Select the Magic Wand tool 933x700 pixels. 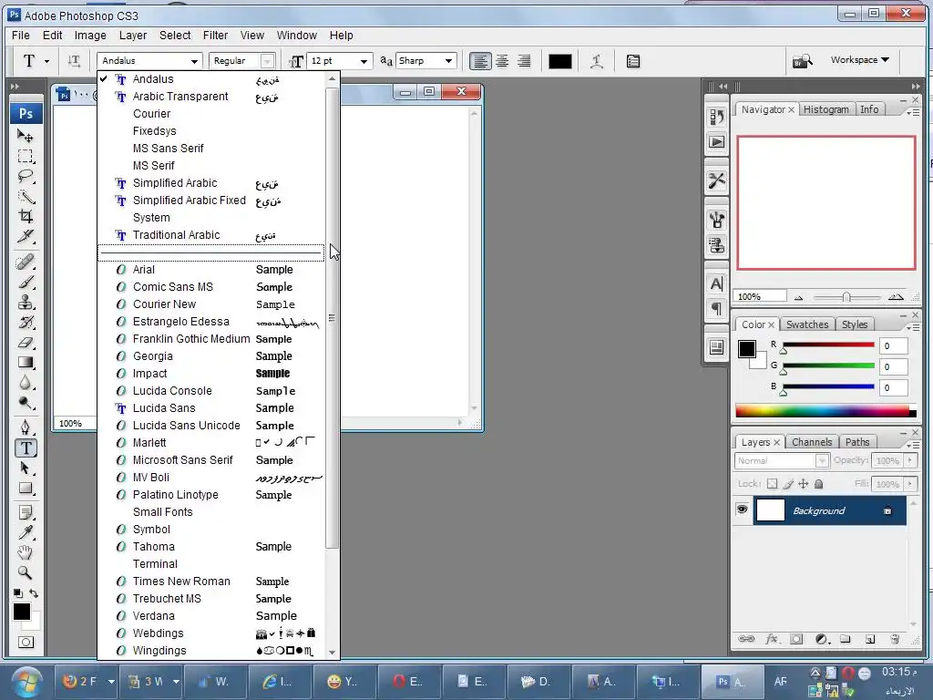pyautogui.click(x=25, y=197)
